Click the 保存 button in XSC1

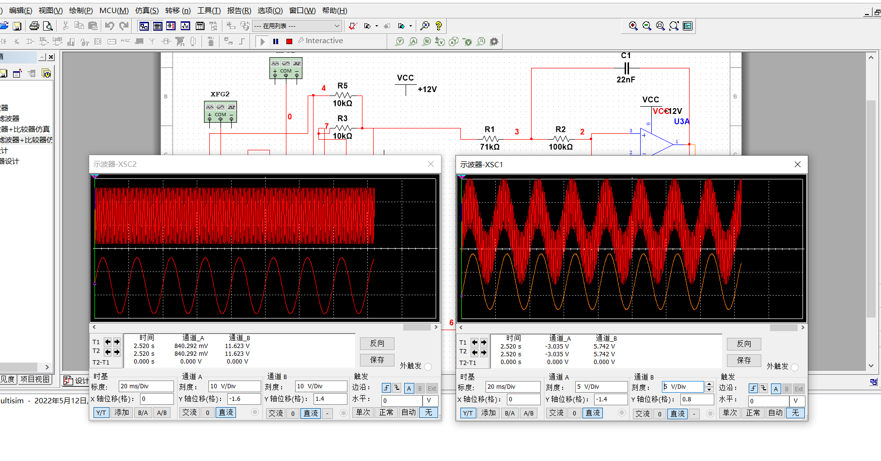pos(744,360)
